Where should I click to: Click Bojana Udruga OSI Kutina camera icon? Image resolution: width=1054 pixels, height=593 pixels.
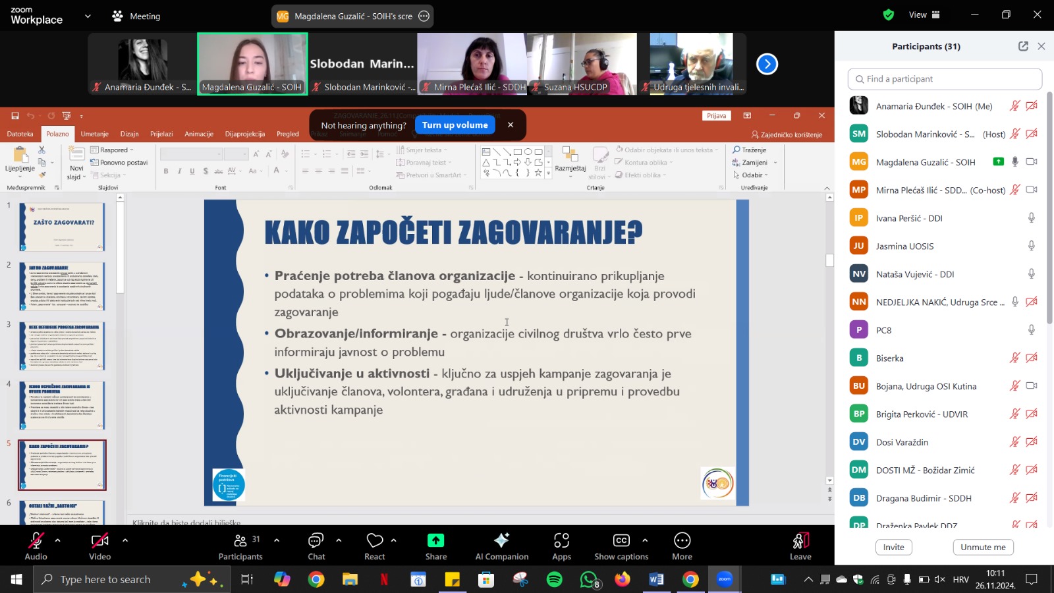tap(1032, 386)
